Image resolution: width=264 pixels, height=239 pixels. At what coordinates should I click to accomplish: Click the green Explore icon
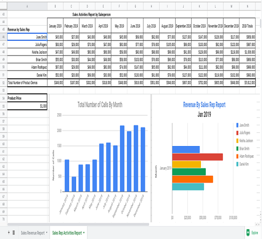[248, 232]
